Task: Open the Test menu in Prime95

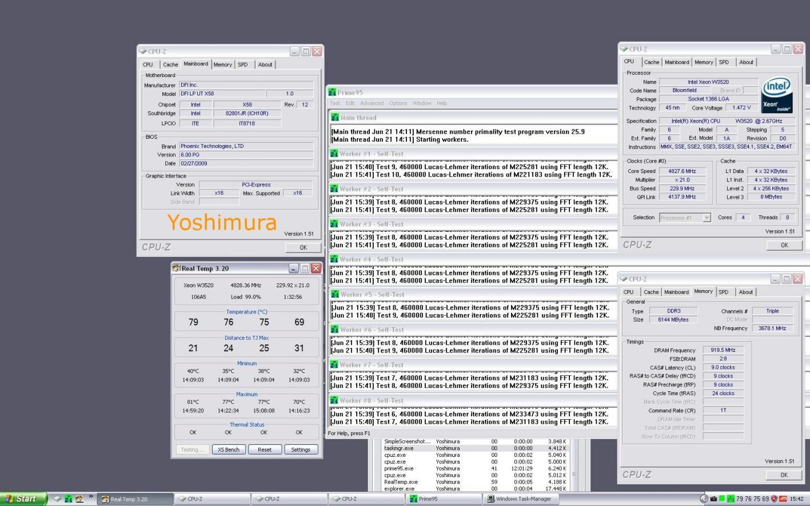Action: (335, 103)
